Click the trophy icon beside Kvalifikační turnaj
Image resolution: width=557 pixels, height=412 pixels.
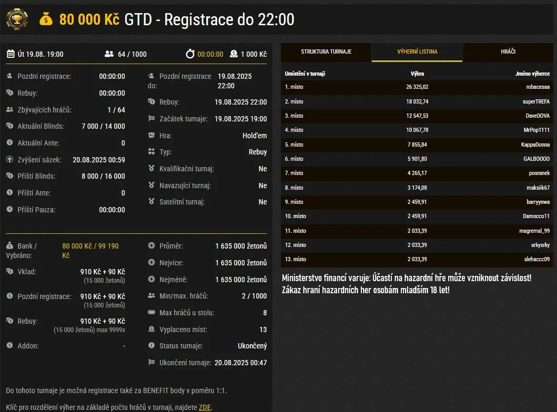(151, 169)
